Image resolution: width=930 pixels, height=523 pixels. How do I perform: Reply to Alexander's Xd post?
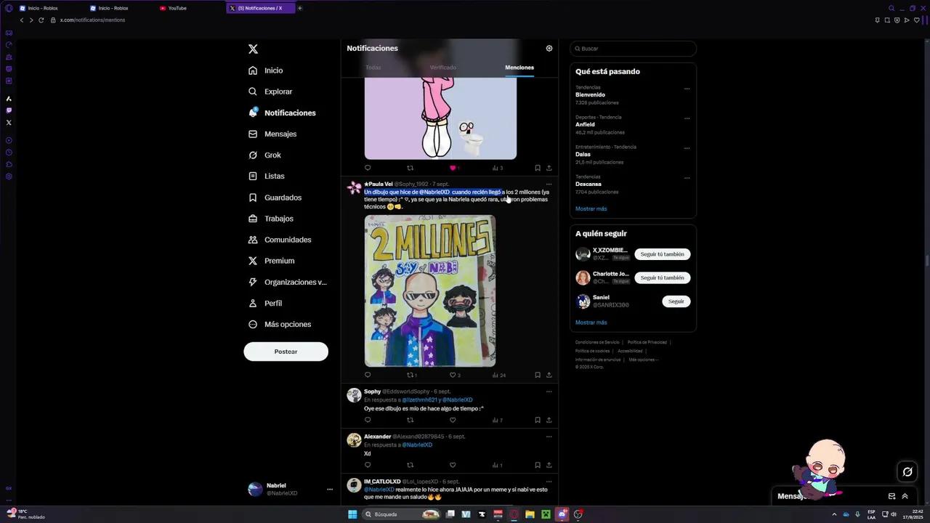368,465
